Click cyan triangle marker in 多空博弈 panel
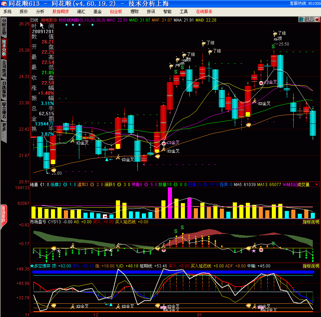Viewport: 321px width, 317px height. pyautogui.click(x=111, y=304)
